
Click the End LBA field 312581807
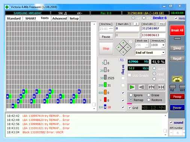(153, 28)
